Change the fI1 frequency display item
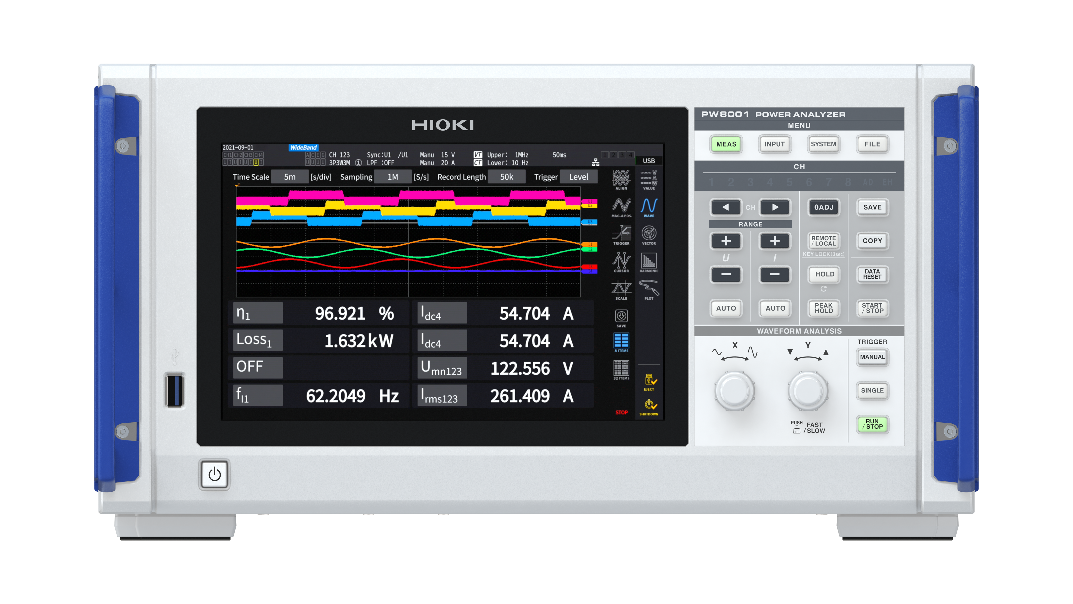The image size is (1073, 604). (x=258, y=395)
